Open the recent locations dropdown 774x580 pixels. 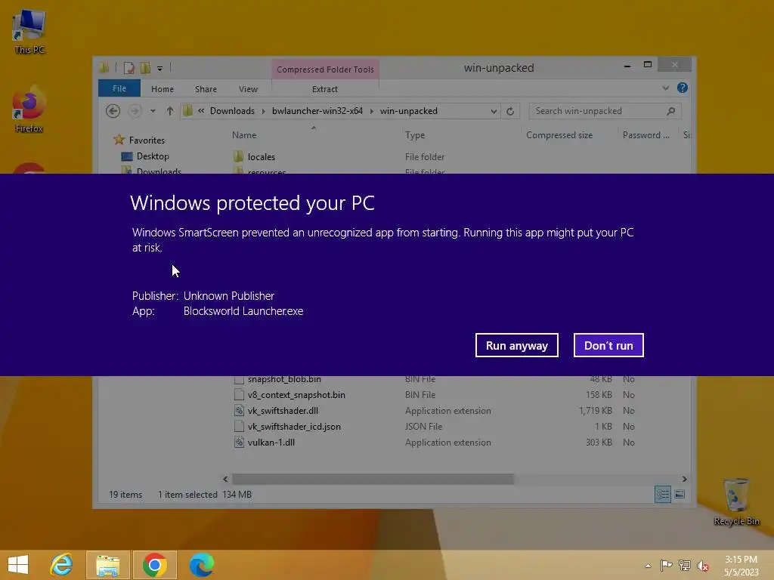pyautogui.click(x=153, y=111)
